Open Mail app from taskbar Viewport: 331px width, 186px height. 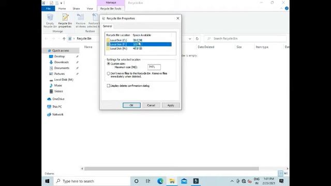pyautogui.click(x=184, y=181)
